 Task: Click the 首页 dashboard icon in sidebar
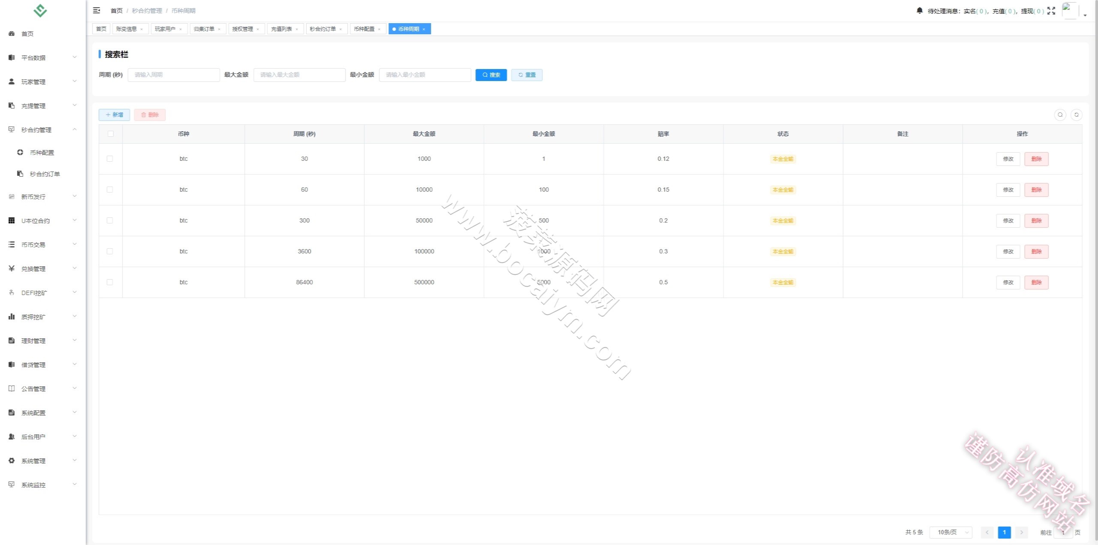point(12,33)
